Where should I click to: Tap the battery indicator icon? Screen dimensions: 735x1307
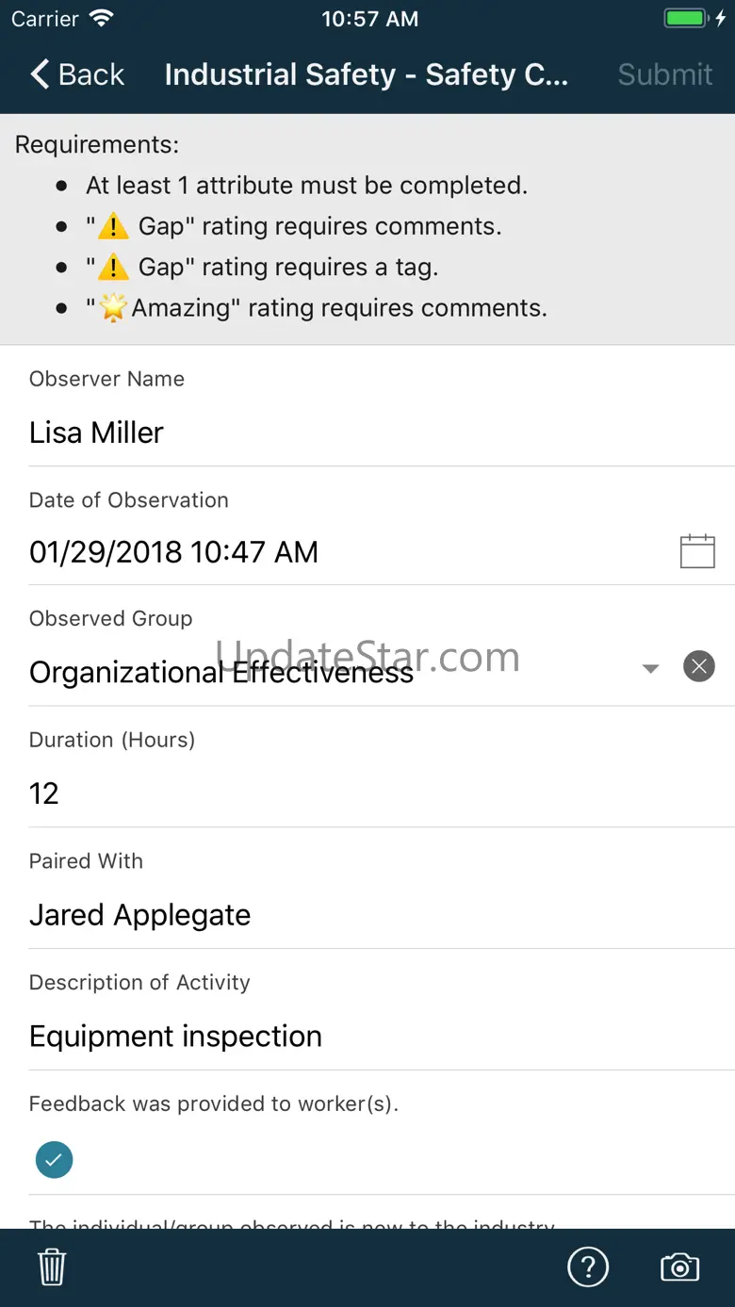click(x=686, y=19)
